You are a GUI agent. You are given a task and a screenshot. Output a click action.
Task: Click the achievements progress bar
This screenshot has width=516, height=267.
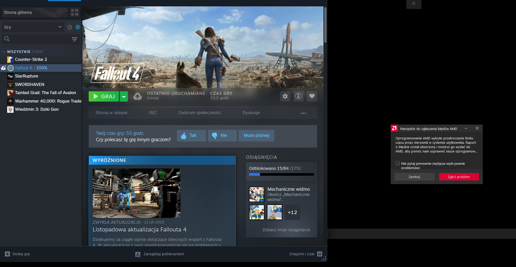tap(282, 174)
